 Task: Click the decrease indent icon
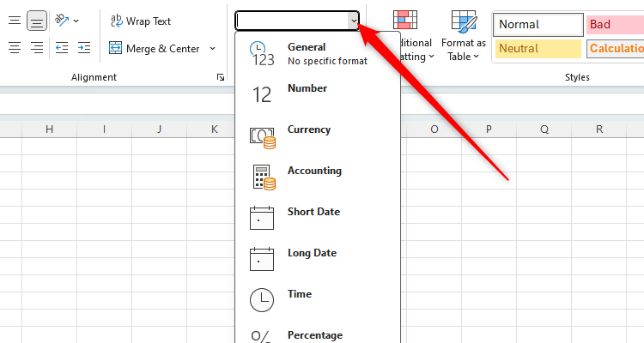pyautogui.click(x=62, y=48)
